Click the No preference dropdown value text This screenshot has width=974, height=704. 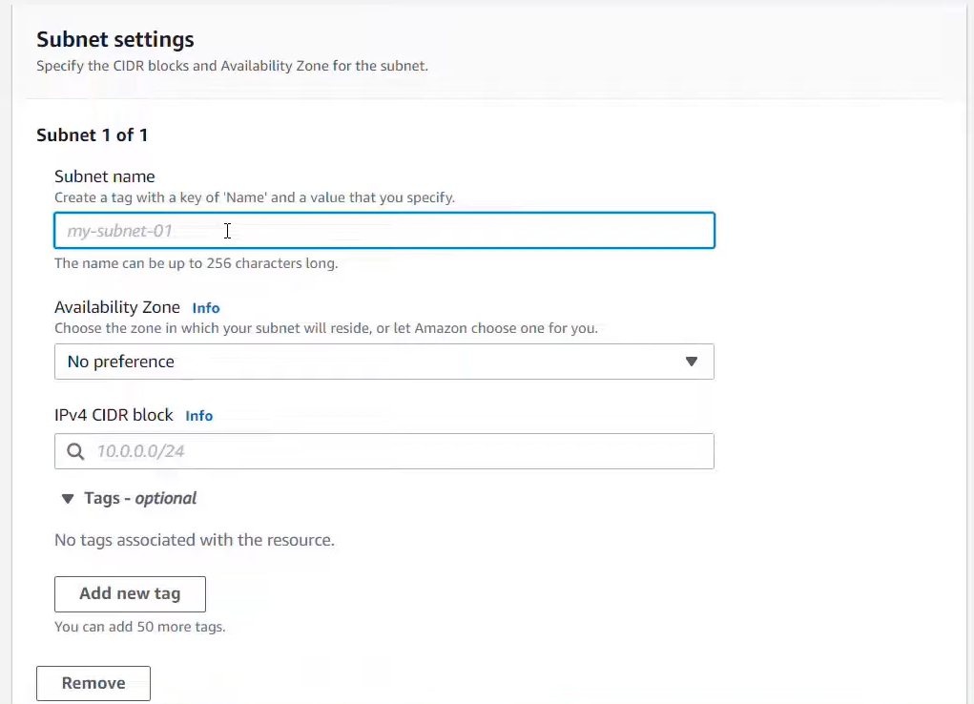[x=120, y=362]
